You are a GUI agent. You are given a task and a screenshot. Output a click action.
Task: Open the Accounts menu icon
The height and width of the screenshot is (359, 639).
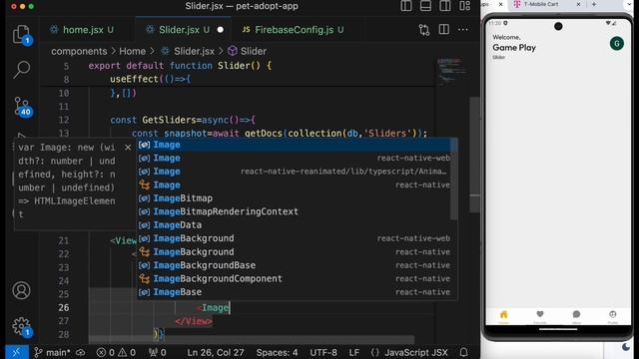(x=21, y=290)
